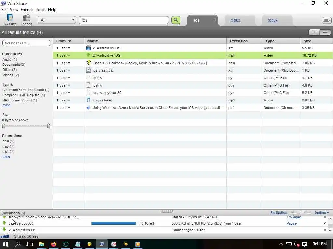Expand 1 User dropdown for srt row
333x249 pixels.
coord(63,48)
